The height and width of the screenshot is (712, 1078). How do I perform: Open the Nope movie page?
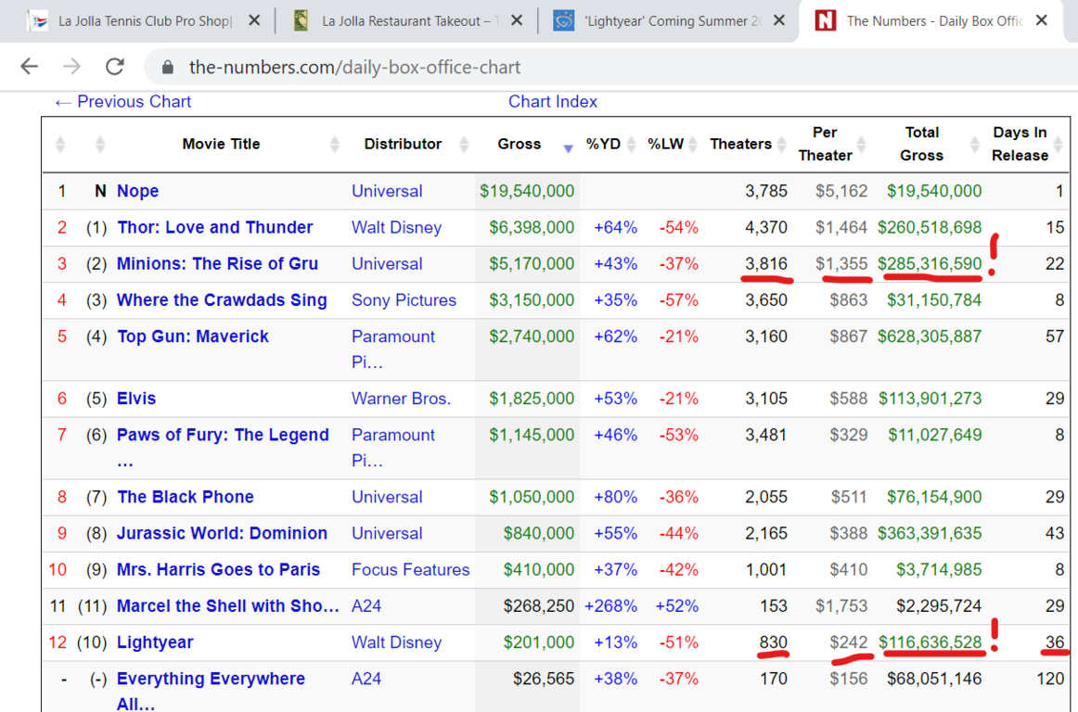[137, 191]
